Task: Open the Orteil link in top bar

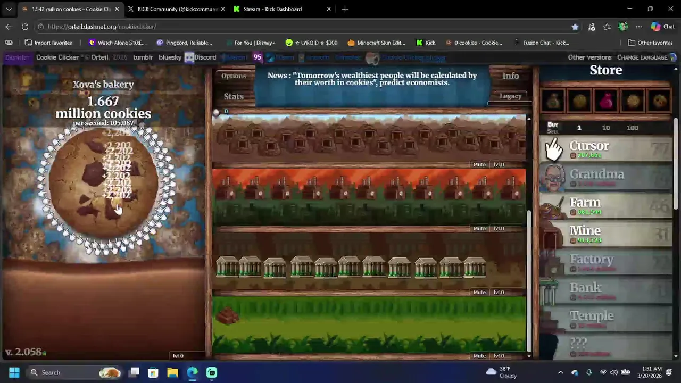Action: (99, 57)
